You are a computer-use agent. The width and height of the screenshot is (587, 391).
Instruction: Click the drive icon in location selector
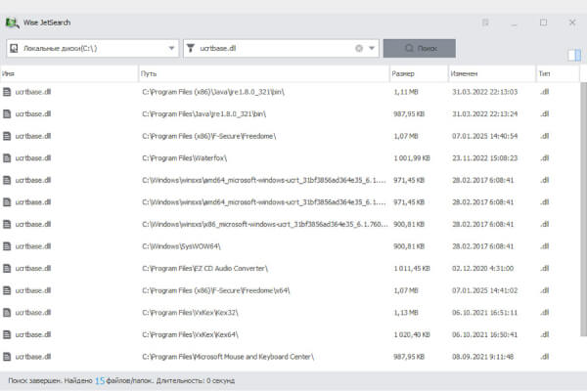[x=13, y=48]
